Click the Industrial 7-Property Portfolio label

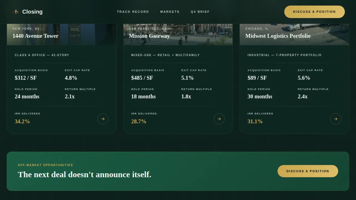coord(284,55)
